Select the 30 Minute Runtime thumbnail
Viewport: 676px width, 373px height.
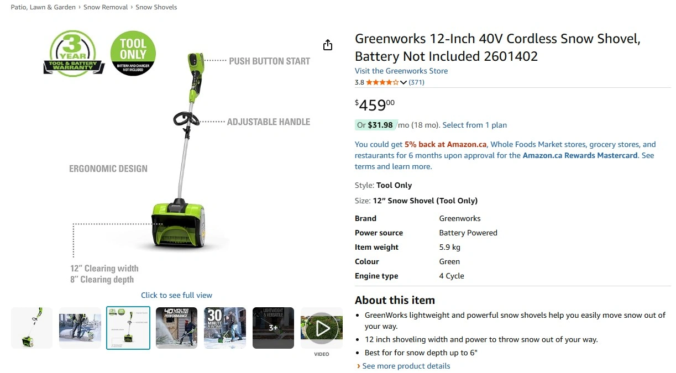[x=225, y=328]
